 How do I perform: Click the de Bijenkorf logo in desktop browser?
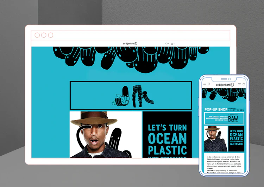click(130, 44)
